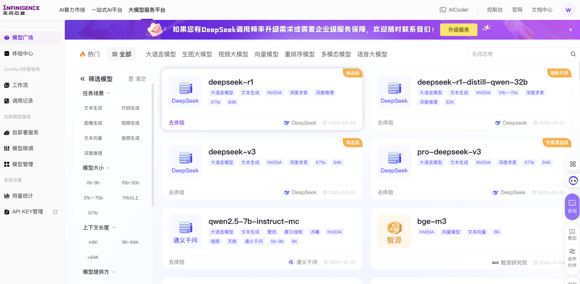Click the user avatar W icon
Image resolution: width=580 pixels, height=284 pixels.
pyautogui.click(x=568, y=10)
